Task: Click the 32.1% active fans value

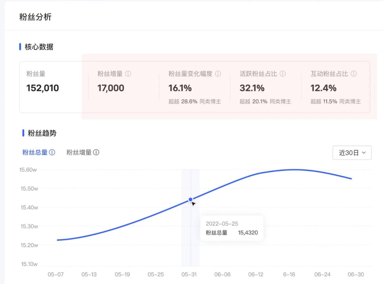Action: [x=252, y=88]
